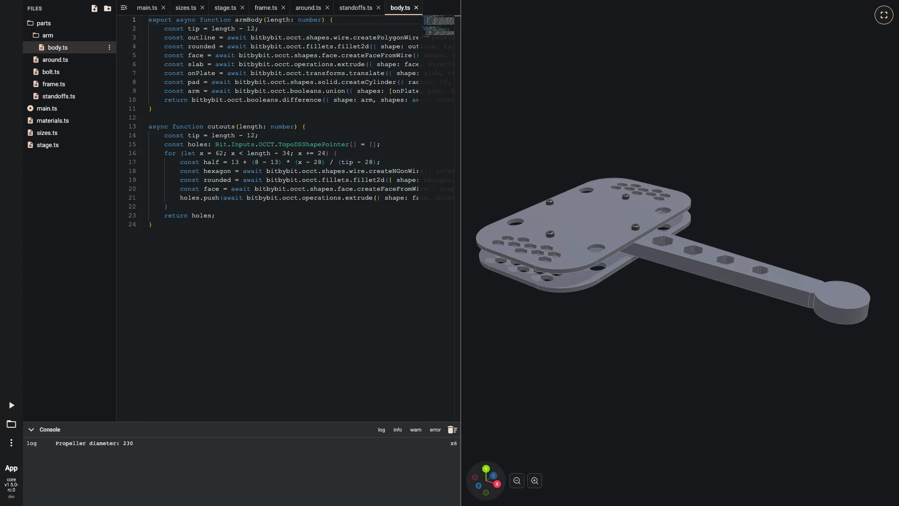
Task: Click the core v1.5.0-rc.0 version label
Action: tap(11, 485)
